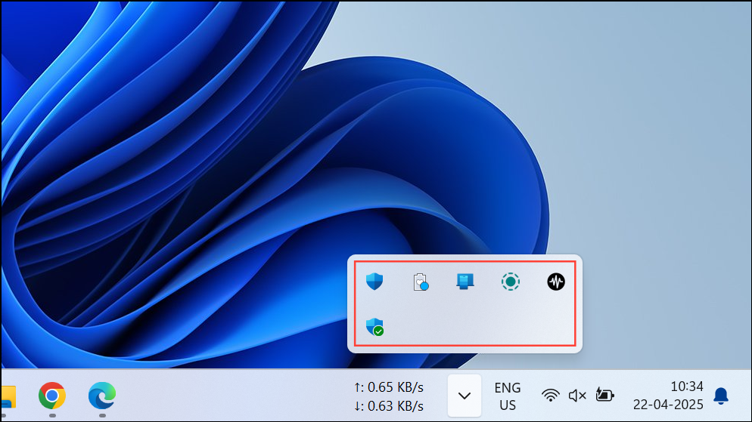Viewport: 752px width, 422px height.
Task: Open notifications bell icon
Action: 721,396
